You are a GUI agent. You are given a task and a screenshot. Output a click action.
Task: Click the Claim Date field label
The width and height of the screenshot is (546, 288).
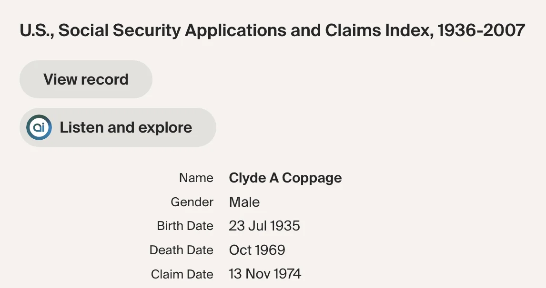[182, 274]
